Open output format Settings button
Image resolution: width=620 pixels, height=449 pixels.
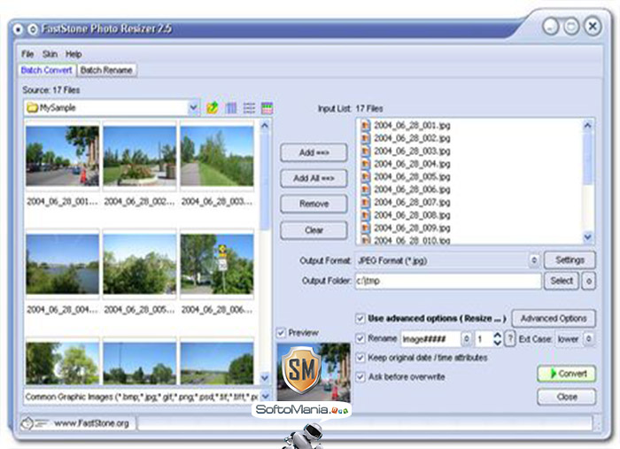[x=570, y=260]
